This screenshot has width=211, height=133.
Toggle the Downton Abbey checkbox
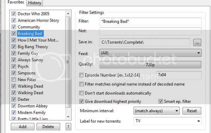tap(14, 106)
